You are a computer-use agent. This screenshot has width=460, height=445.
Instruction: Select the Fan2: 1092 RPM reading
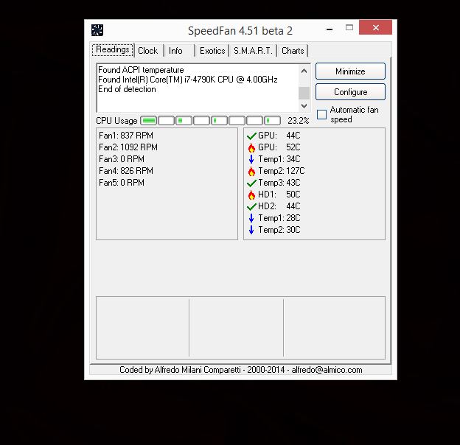pyautogui.click(x=128, y=147)
